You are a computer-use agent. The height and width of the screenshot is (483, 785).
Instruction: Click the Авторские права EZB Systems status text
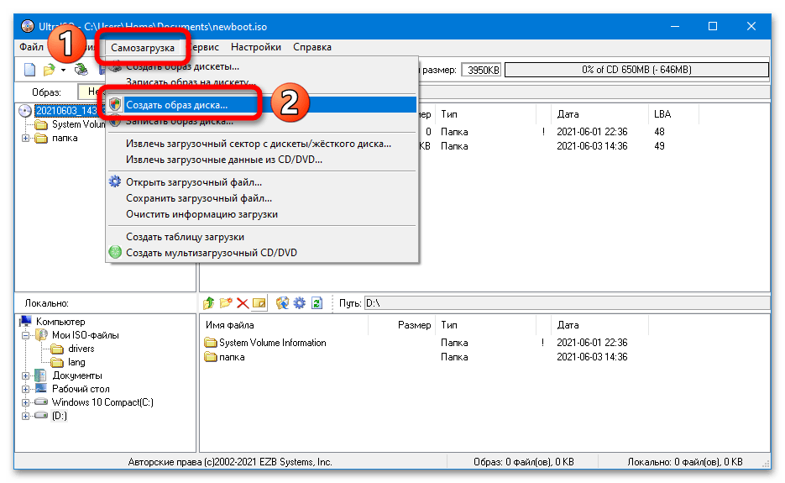pos(230,462)
